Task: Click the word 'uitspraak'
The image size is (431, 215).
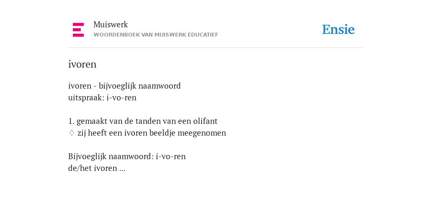Action: click(x=85, y=98)
